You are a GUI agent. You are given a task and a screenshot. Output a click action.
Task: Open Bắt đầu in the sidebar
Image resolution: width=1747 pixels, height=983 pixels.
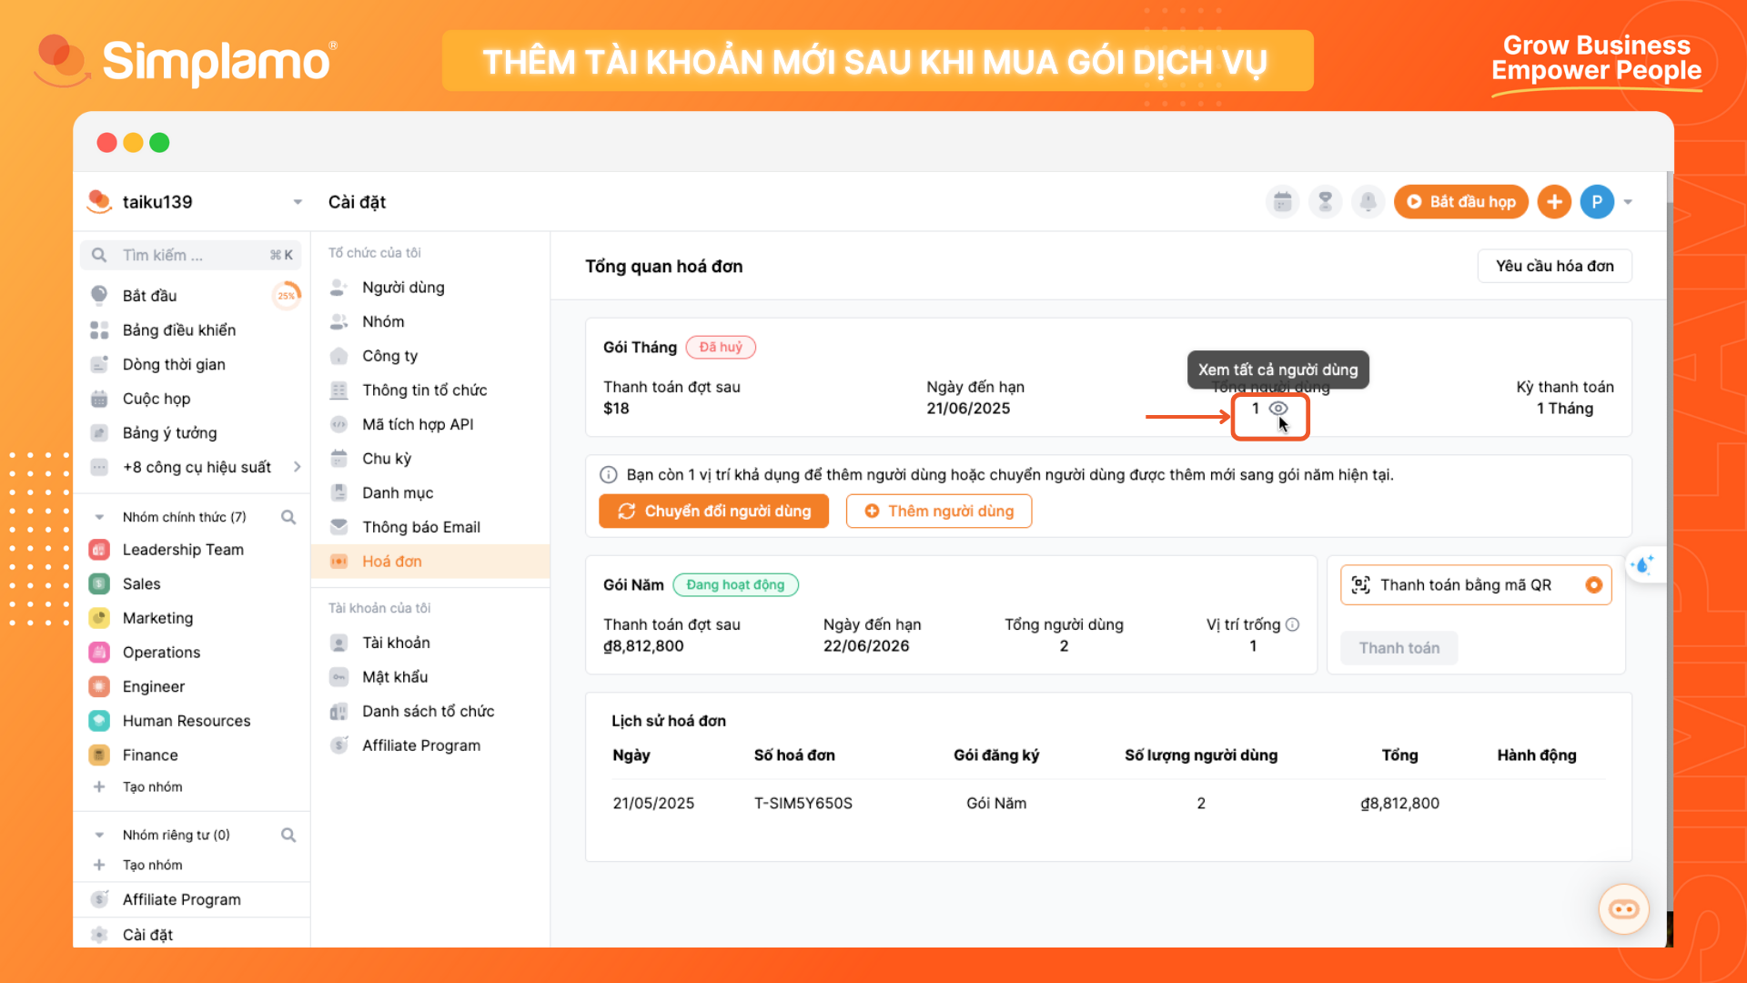150,295
